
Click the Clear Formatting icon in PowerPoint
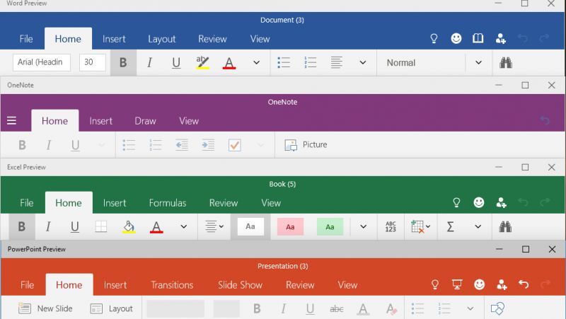tap(391, 309)
